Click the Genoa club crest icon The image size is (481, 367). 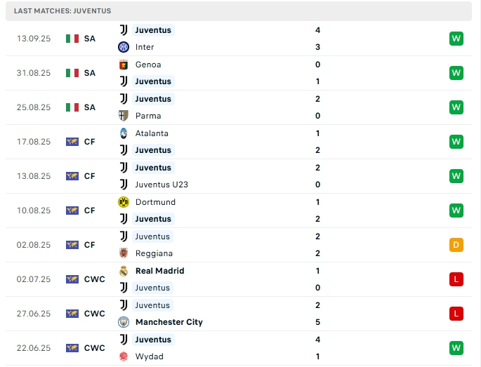124,65
